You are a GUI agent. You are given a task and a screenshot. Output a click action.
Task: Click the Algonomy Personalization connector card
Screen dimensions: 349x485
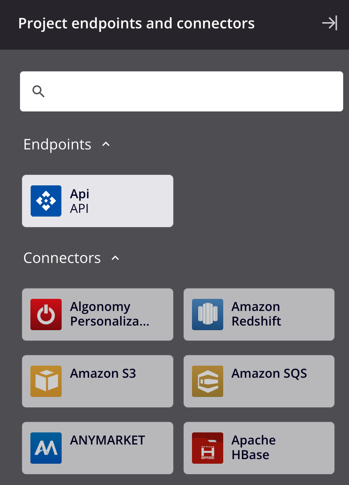coord(97,314)
